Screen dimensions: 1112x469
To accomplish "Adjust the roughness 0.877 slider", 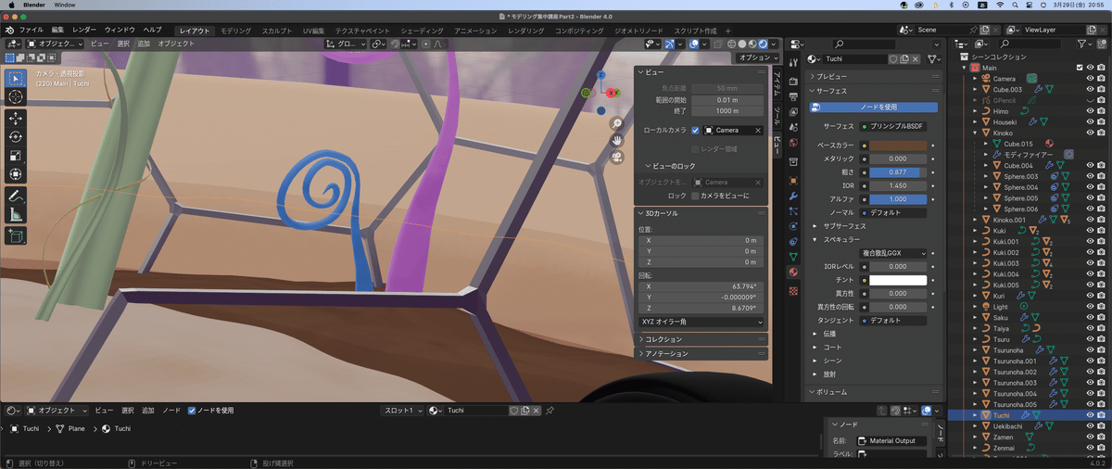I will tap(898, 172).
